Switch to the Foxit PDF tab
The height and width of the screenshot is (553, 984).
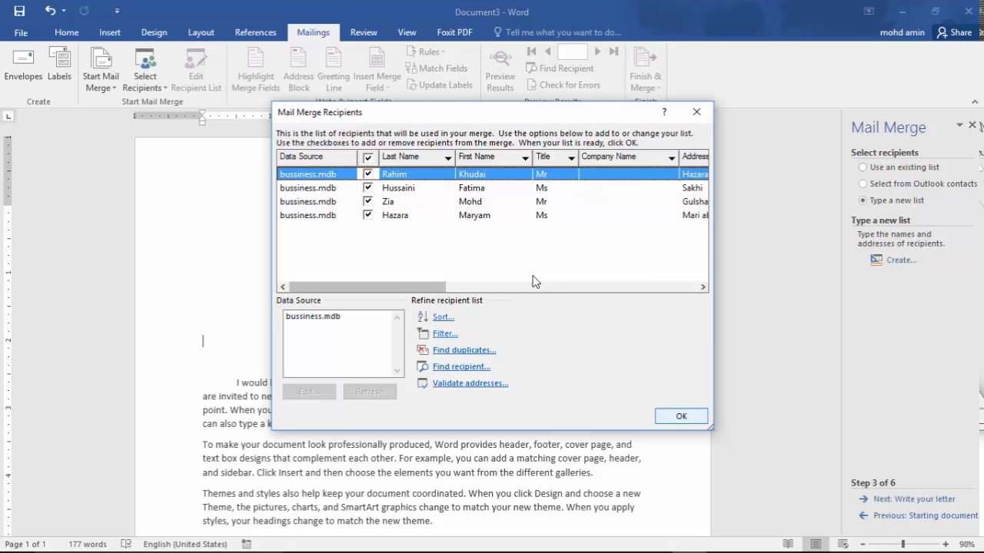(454, 32)
